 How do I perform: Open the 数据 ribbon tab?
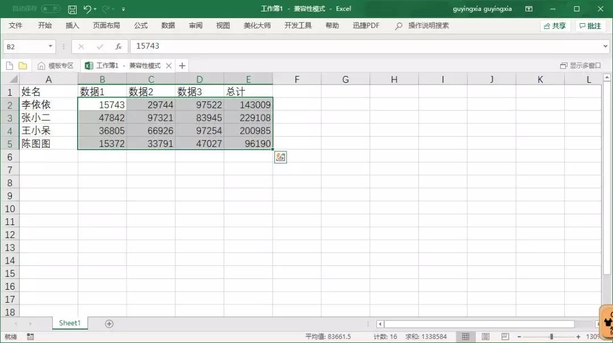167,26
